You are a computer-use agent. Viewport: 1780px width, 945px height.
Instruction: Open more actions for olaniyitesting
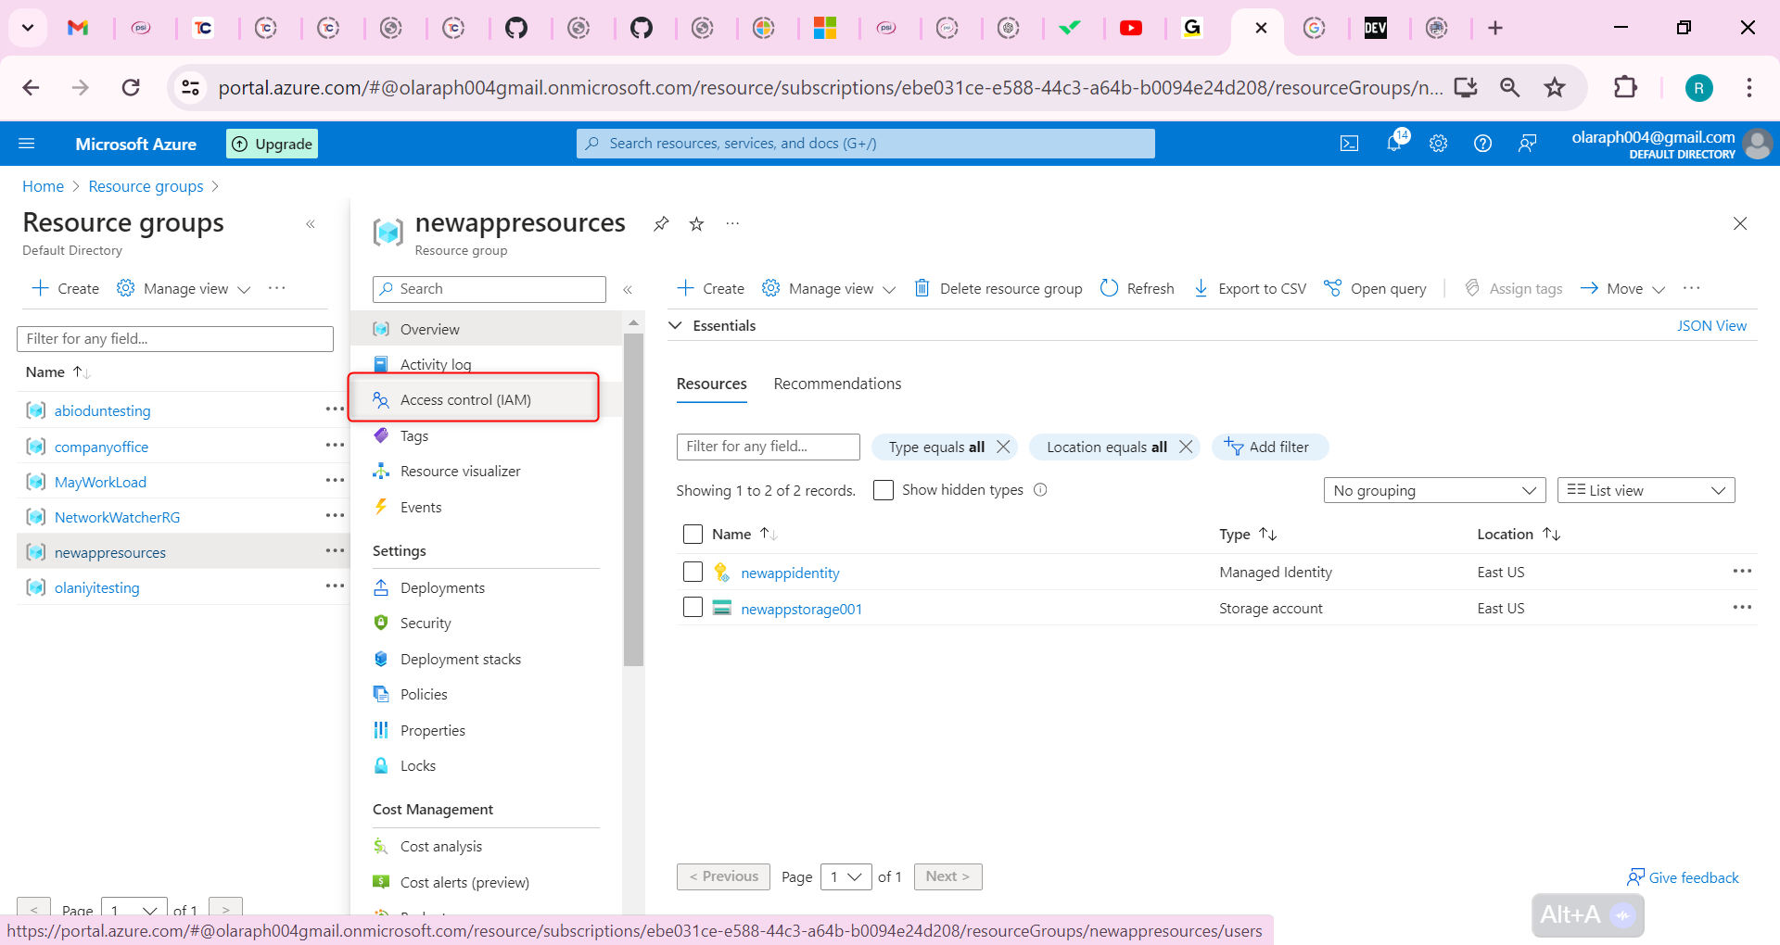pyautogui.click(x=335, y=586)
